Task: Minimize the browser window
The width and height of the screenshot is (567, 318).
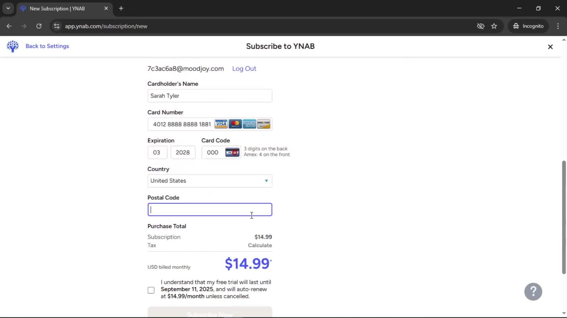Action: 519,8
